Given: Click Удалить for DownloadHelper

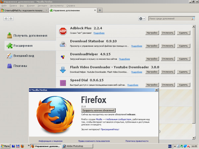Looking at the screenshot, I should [183, 59].
